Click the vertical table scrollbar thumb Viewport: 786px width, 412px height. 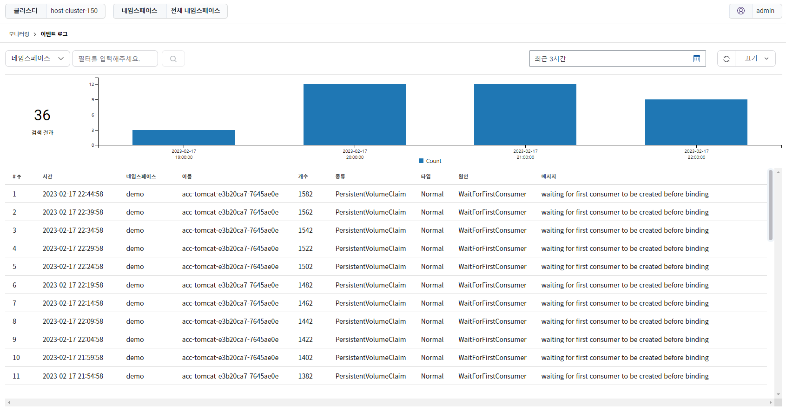770,205
